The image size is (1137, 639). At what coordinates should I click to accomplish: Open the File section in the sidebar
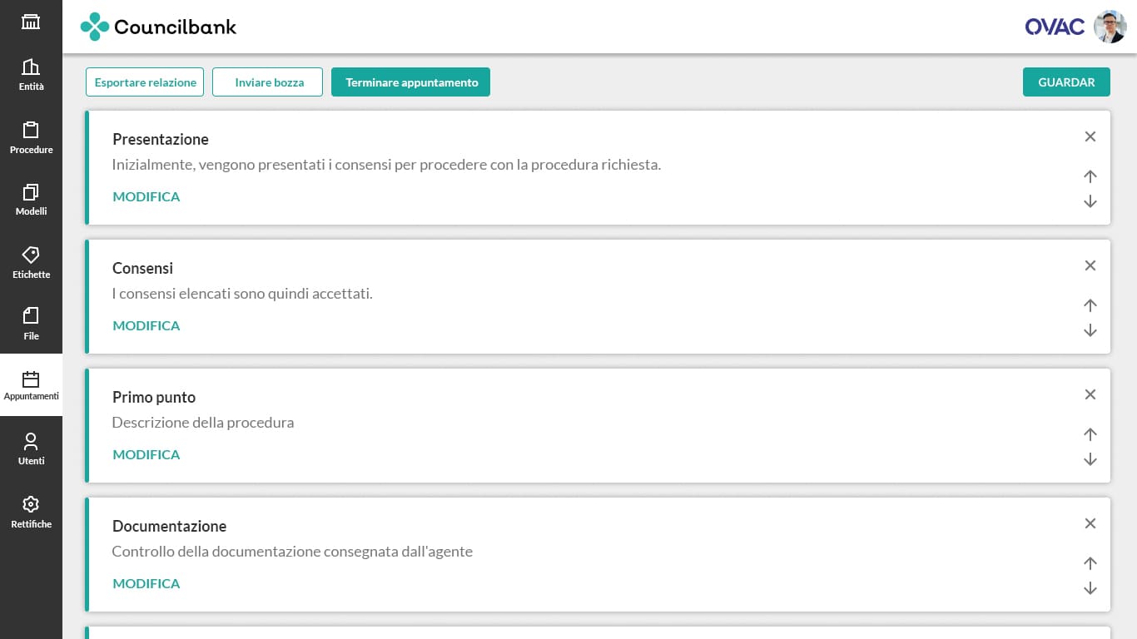(x=31, y=323)
